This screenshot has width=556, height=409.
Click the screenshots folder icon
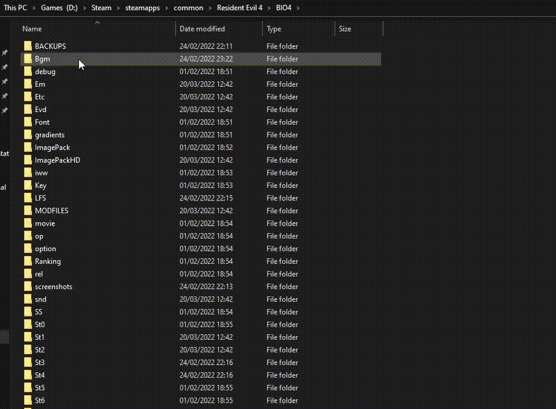click(x=28, y=287)
